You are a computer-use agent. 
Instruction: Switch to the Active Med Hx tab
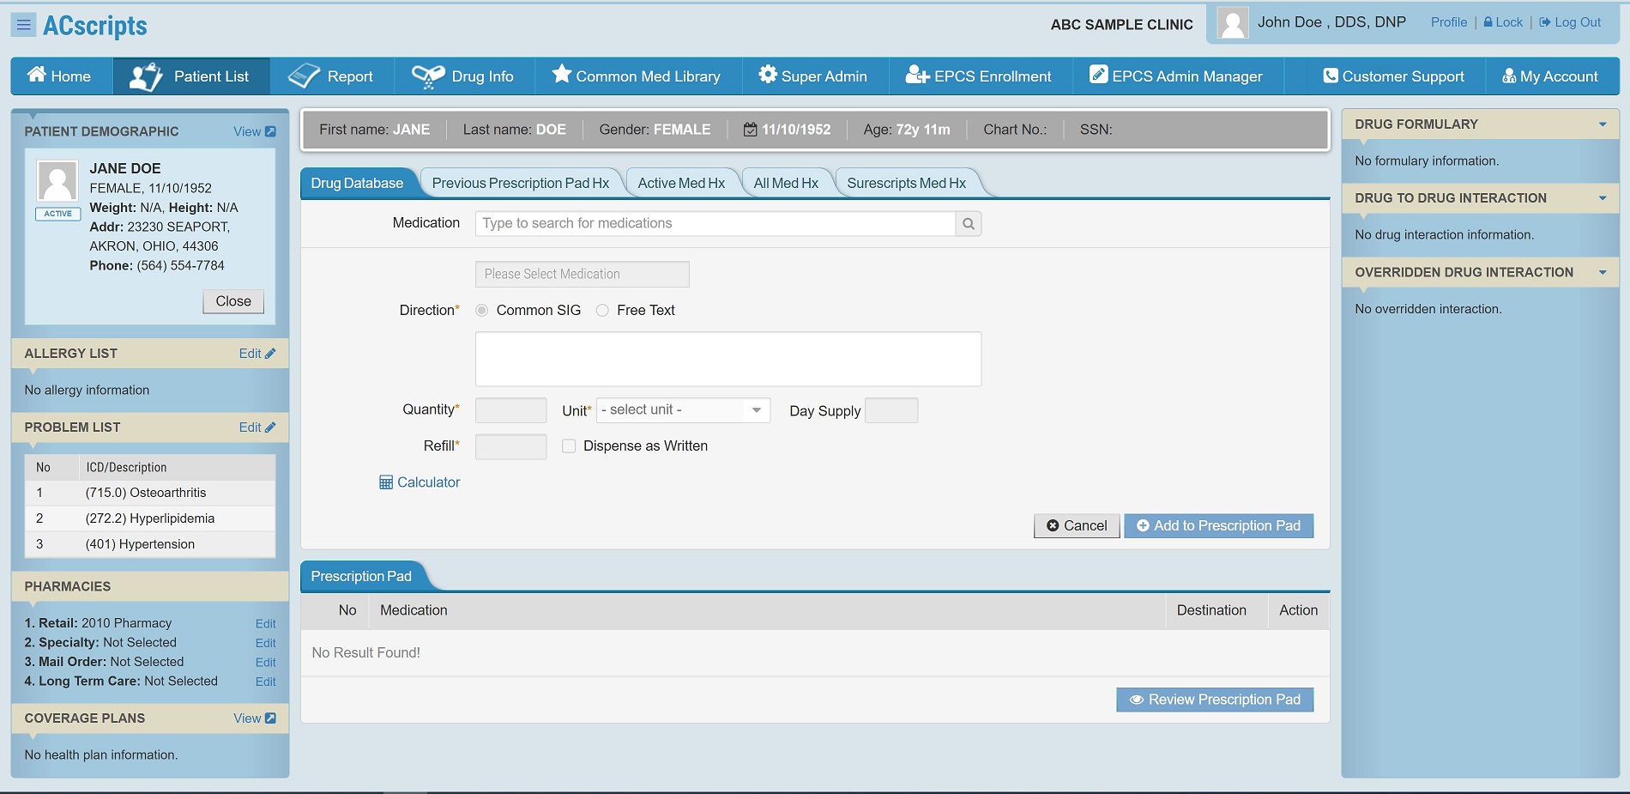(x=681, y=184)
